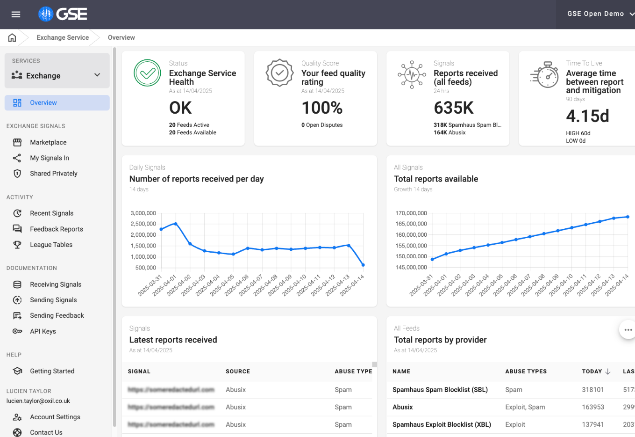This screenshot has height=437, width=635.
Task: Open Feedback Reports
Action: (x=57, y=229)
